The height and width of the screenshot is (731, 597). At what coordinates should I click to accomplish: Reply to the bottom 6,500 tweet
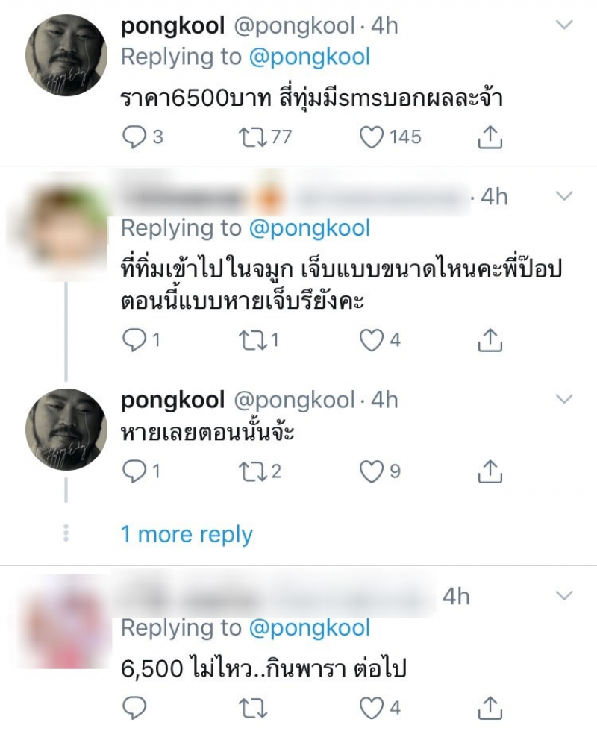click(x=132, y=706)
